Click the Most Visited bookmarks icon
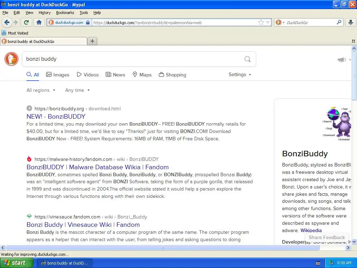357x268 pixels. [3, 33]
